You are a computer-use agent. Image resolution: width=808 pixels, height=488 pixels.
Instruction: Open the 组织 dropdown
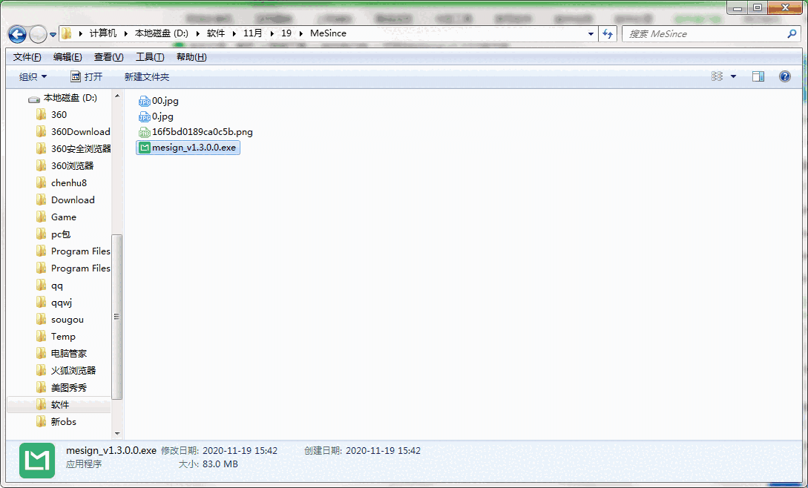[33, 77]
